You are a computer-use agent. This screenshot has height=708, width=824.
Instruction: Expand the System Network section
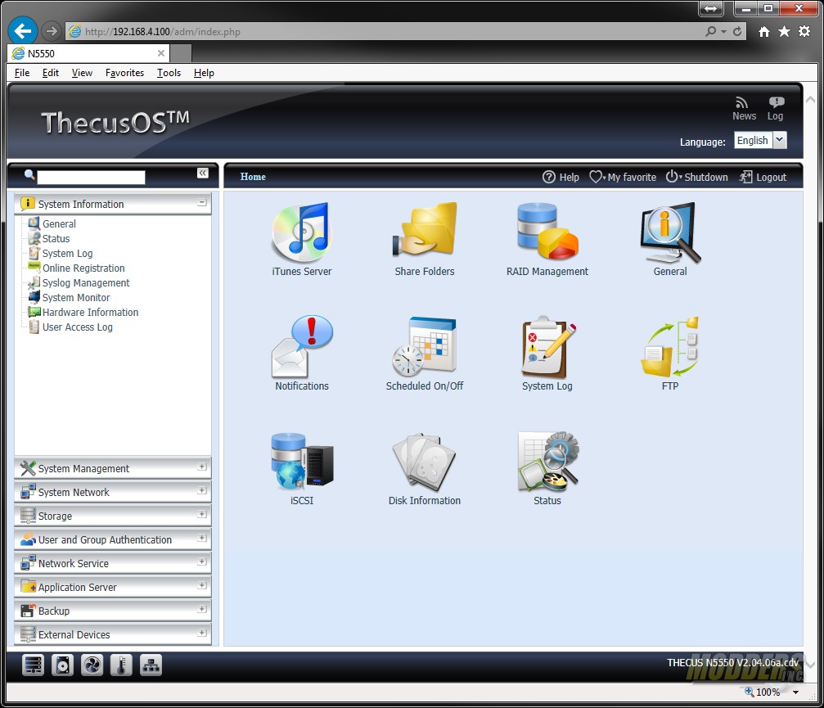(202, 490)
